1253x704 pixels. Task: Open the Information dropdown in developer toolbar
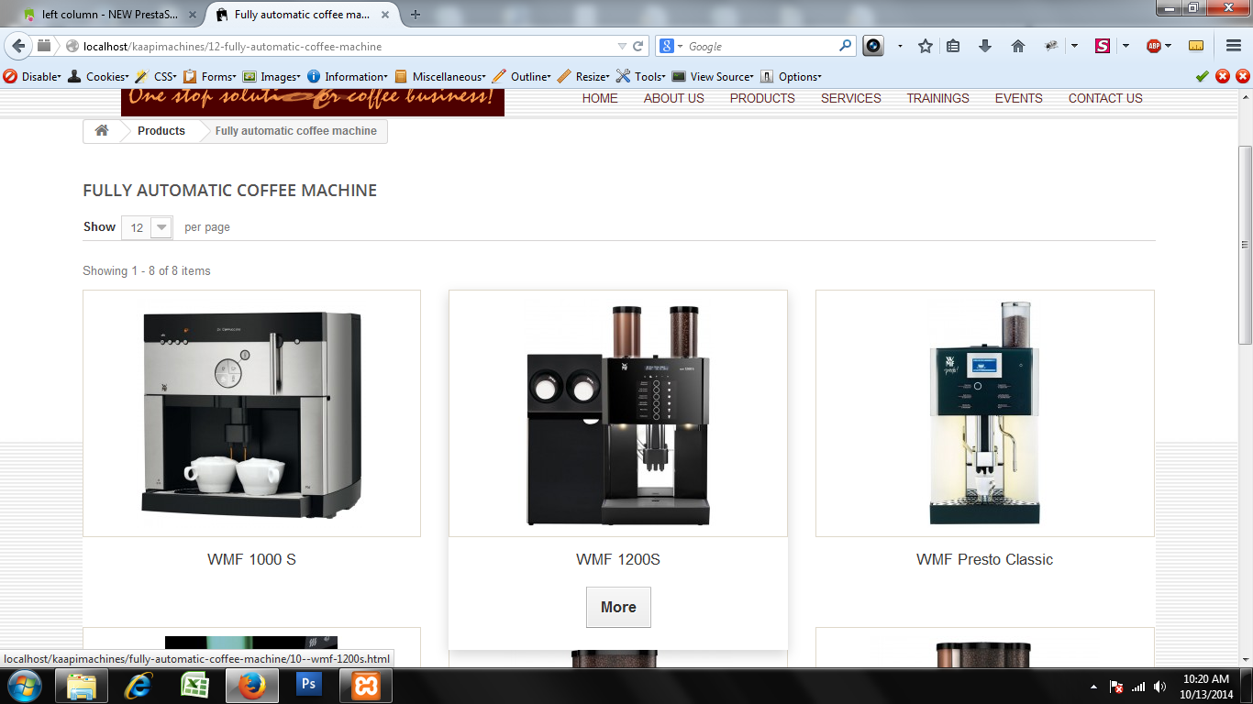pyautogui.click(x=347, y=77)
